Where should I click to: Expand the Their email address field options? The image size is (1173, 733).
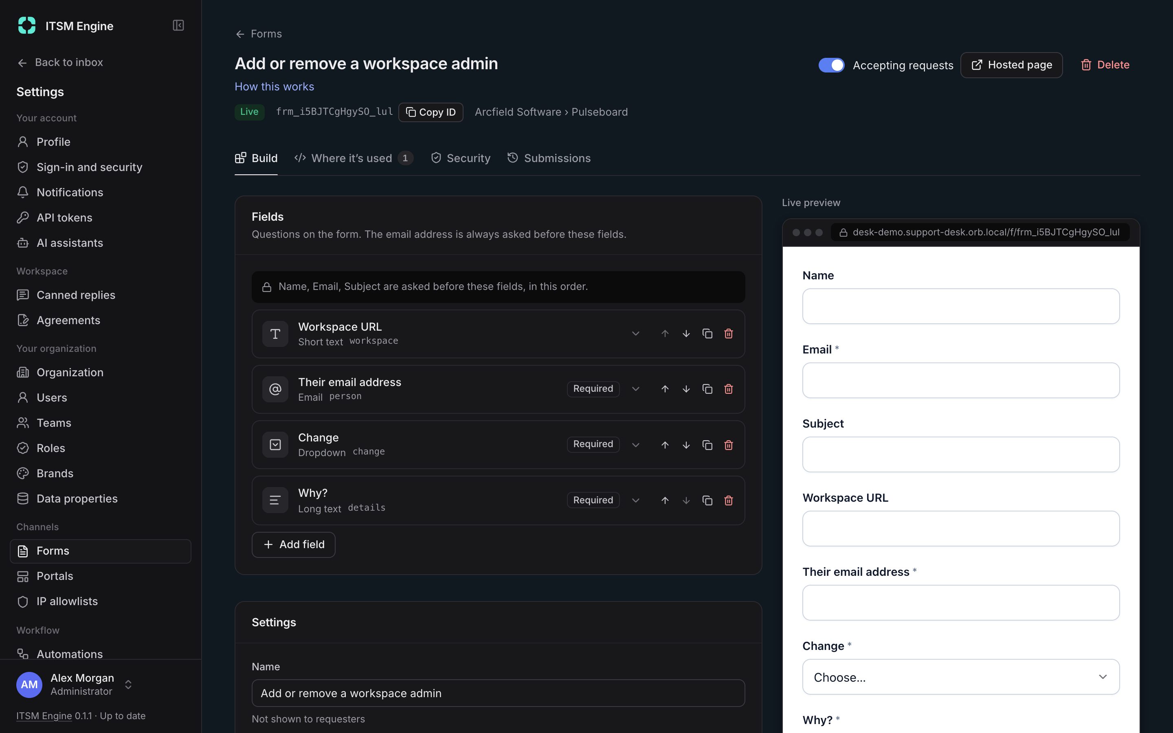click(635, 389)
